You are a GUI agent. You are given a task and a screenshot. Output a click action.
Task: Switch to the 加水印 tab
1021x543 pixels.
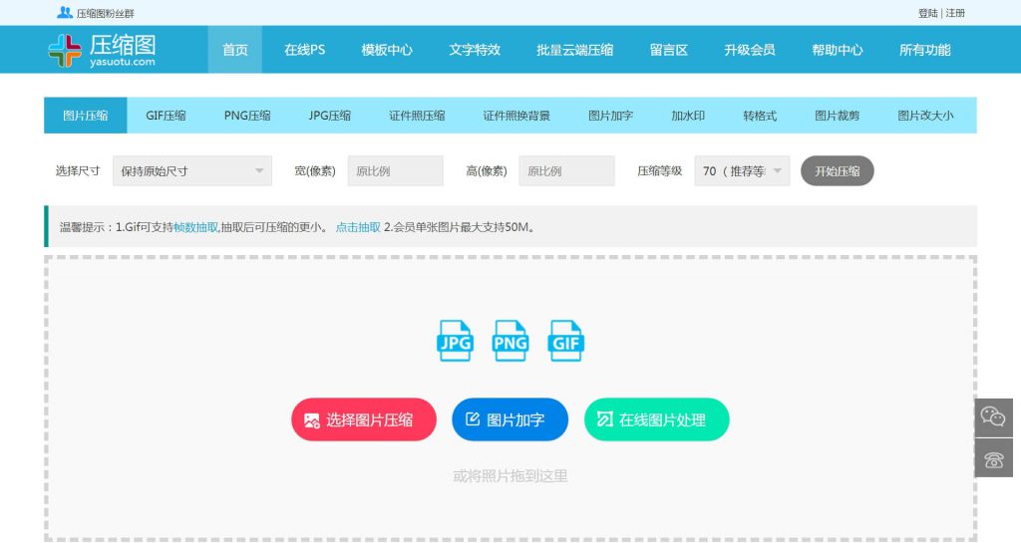tap(688, 116)
